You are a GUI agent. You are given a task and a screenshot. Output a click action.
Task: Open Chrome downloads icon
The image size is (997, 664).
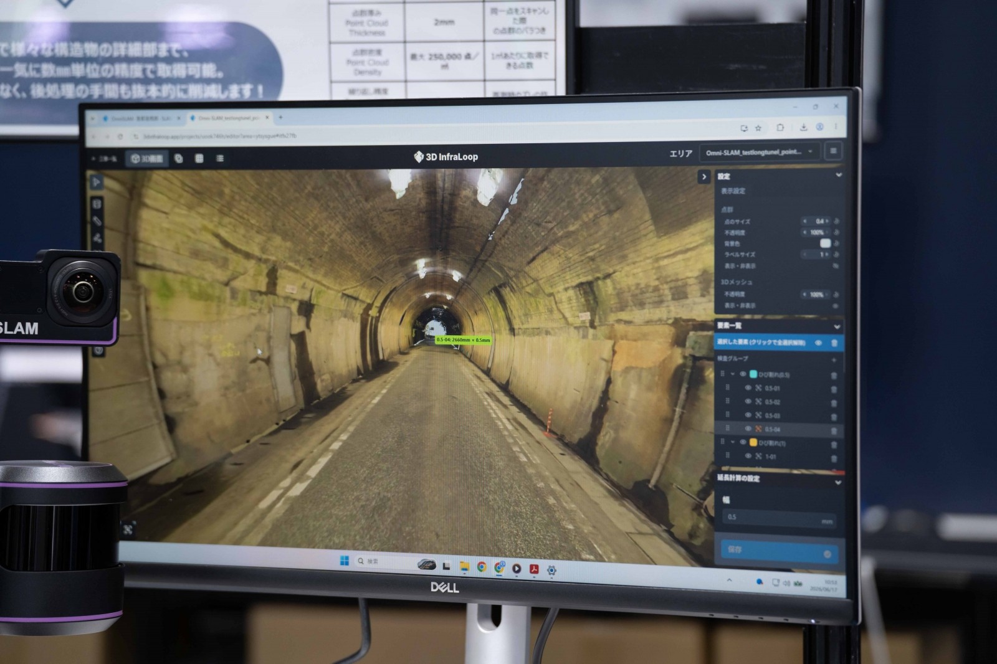pyautogui.click(x=803, y=127)
